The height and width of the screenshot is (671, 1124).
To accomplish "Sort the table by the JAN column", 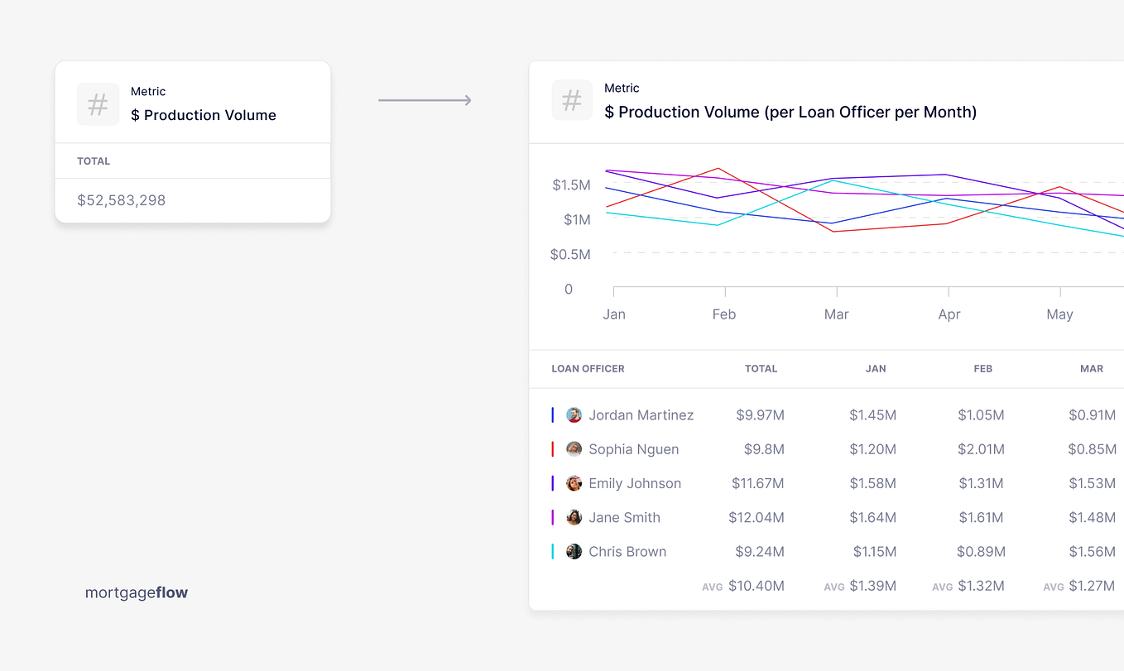I will click(876, 369).
